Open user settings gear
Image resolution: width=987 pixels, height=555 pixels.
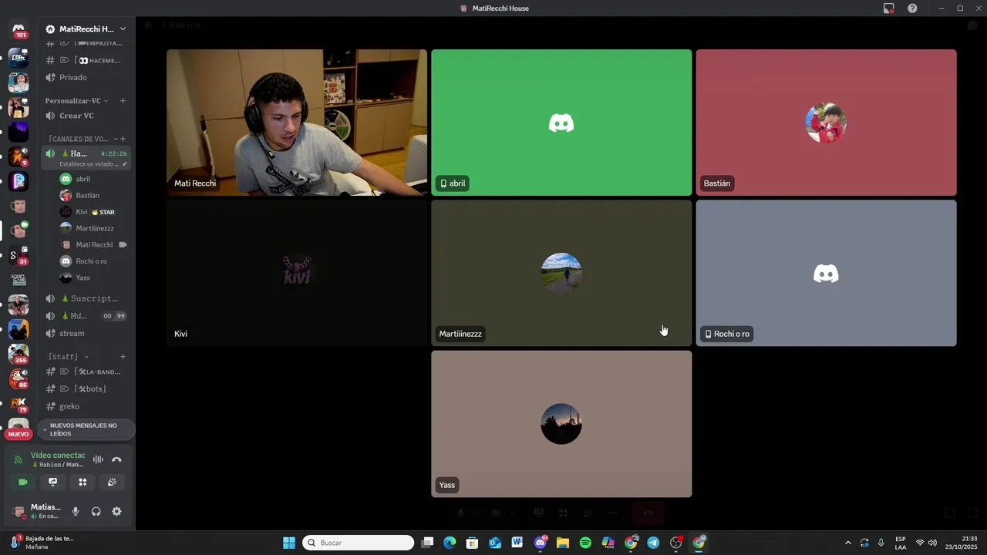116,511
